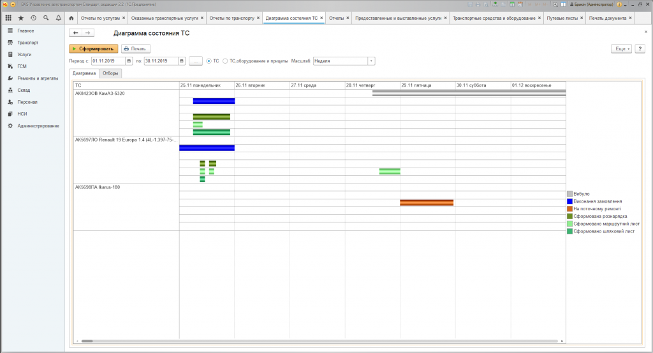Viewport: 653px width, 353px height.
Task: Click the Сформировать button
Action: click(94, 48)
